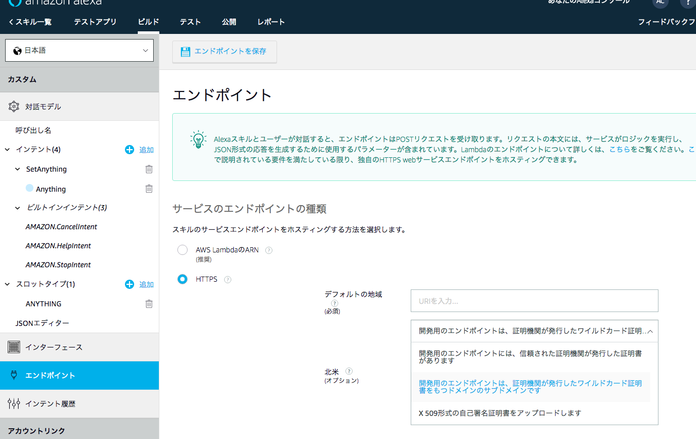This screenshot has height=439, width=696.
Task: Choose X 509 self-signed certificate upload option
Action: [530, 413]
